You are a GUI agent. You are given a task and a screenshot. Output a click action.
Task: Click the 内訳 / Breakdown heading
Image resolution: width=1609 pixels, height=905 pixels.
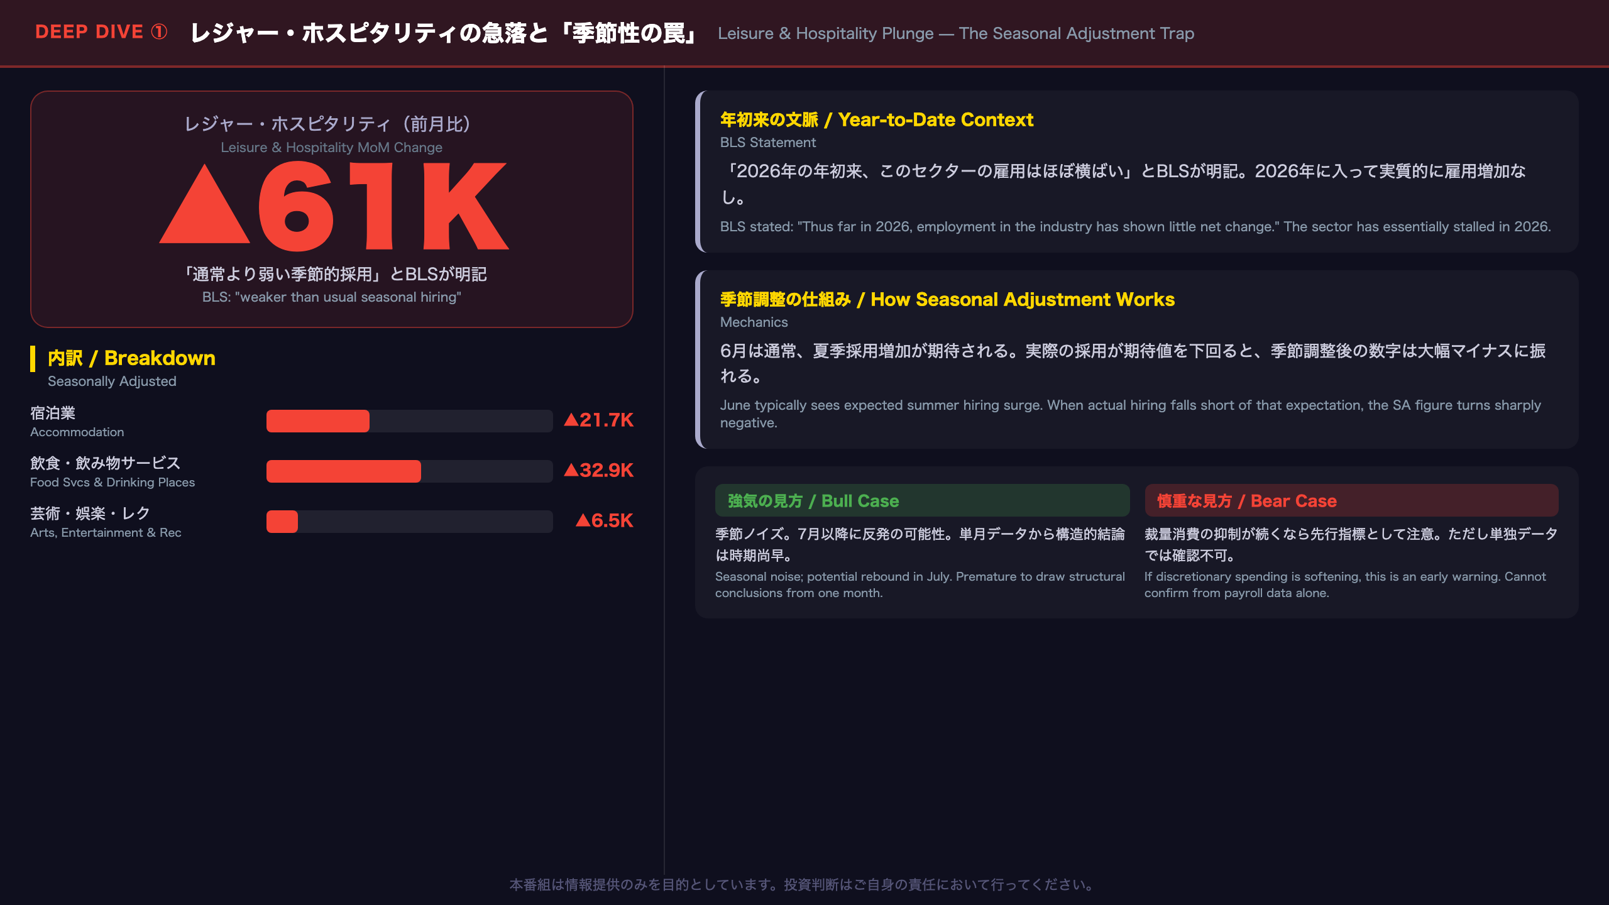(x=131, y=358)
